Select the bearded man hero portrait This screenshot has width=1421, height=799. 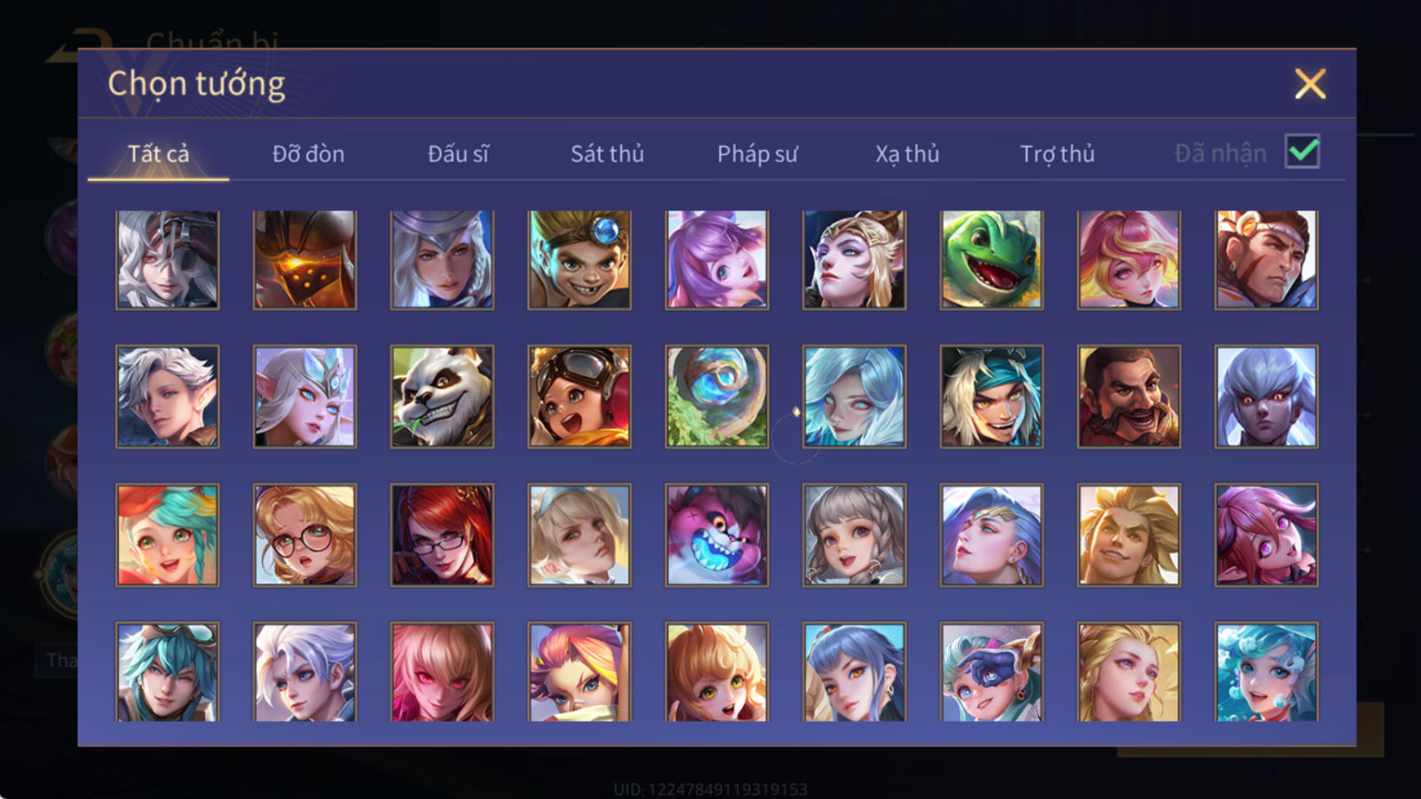click(x=1129, y=397)
